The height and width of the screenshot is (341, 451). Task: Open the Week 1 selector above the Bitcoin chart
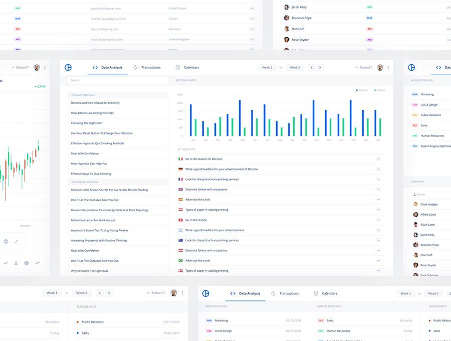[267, 67]
